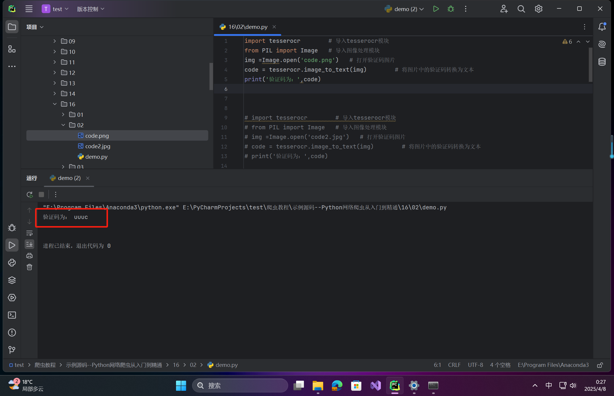Toggle the Project tool window folder icon

(12, 27)
